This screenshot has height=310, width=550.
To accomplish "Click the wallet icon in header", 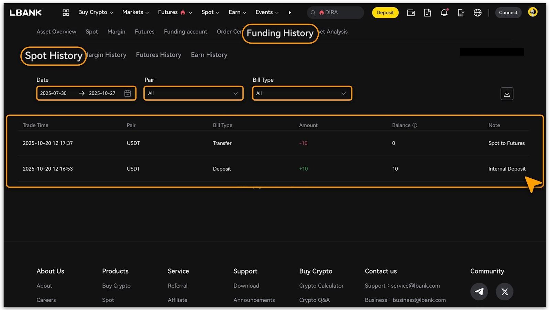I will tap(411, 13).
